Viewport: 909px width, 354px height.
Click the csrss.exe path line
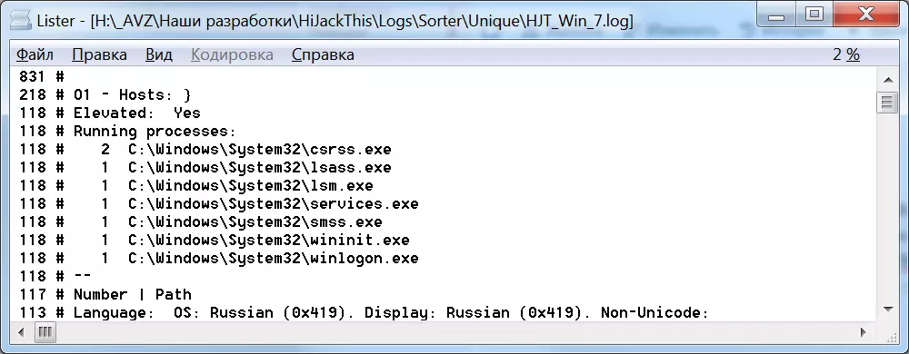205,149
